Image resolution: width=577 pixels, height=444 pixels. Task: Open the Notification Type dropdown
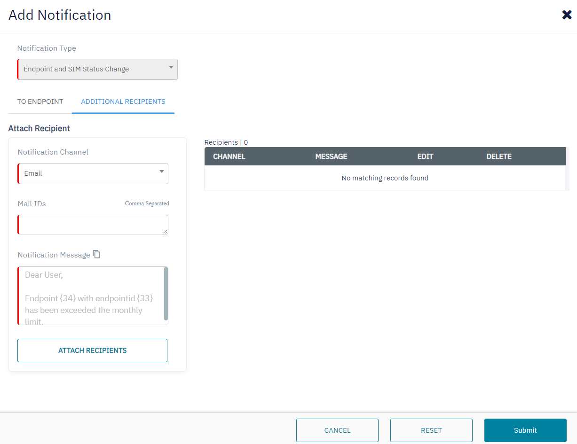pyautogui.click(x=97, y=69)
